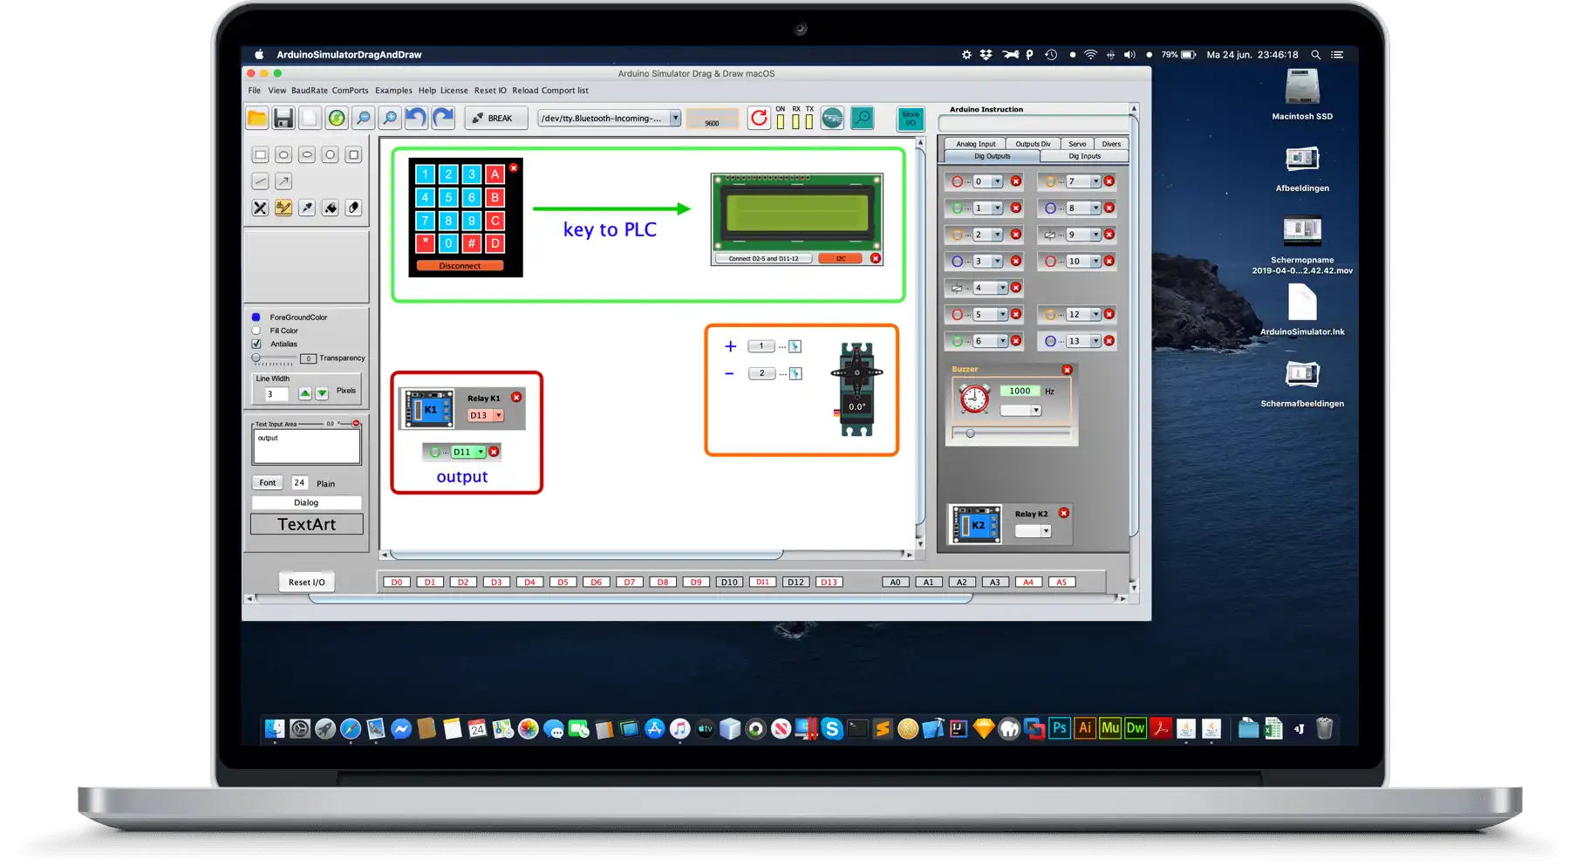Select the line drawing tool
The height and width of the screenshot is (866, 1576).
click(x=260, y=181)
